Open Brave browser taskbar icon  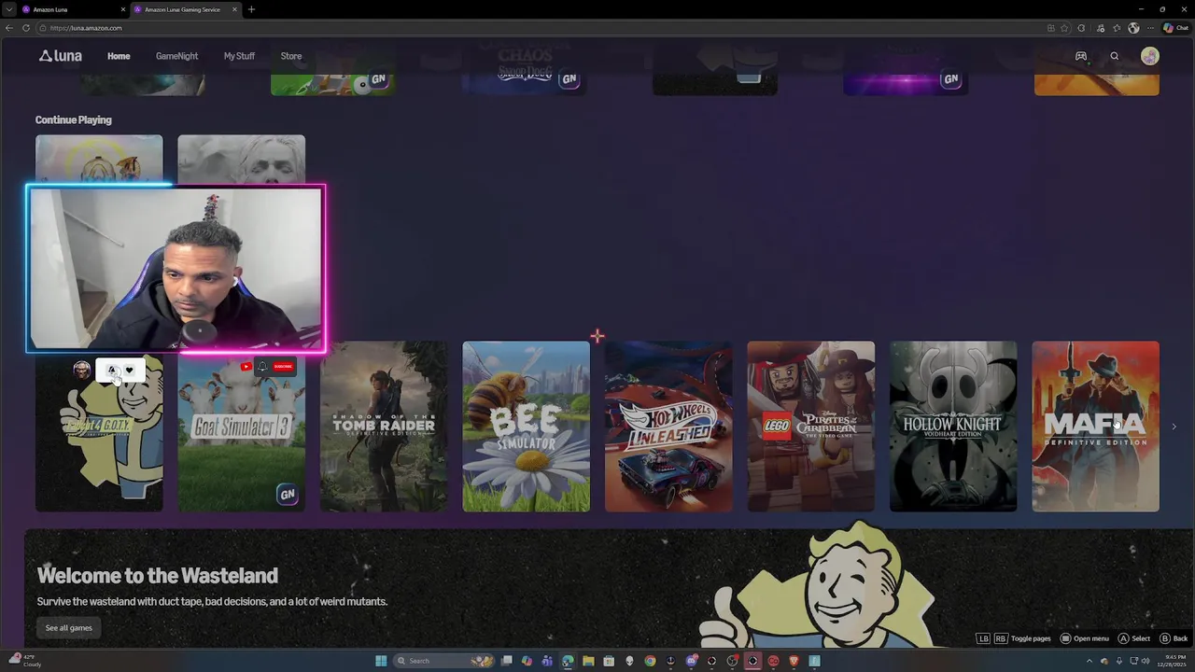click(x=794, y=661)
